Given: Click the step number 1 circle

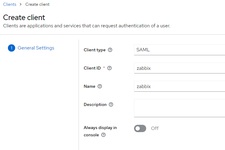Looking at the screenshot, I should [x=11, y=48].
